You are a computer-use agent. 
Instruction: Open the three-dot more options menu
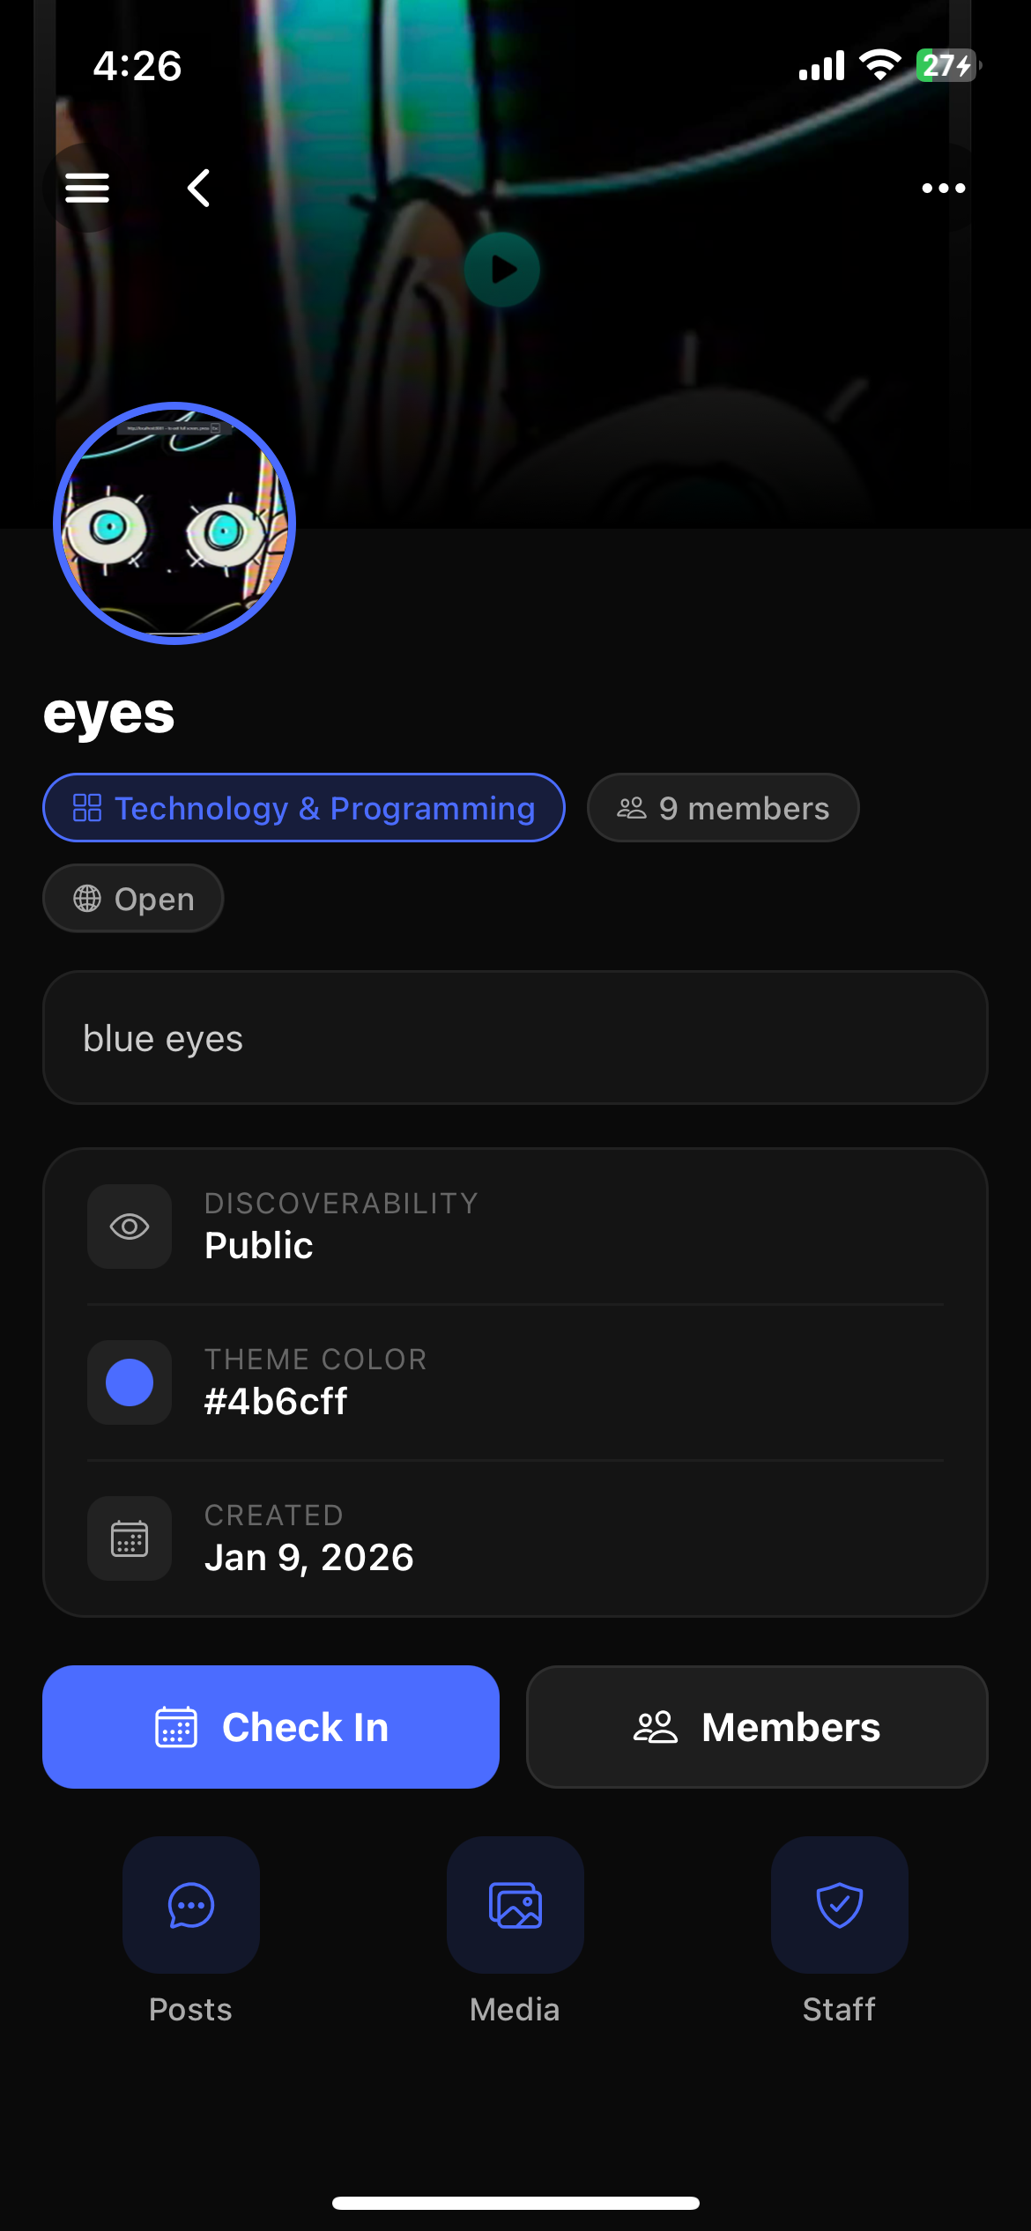tap(943, 188)
